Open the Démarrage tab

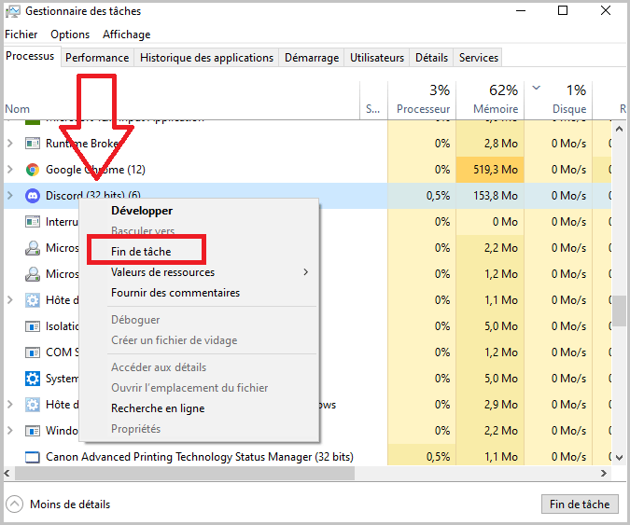click(x=312, y=58)
